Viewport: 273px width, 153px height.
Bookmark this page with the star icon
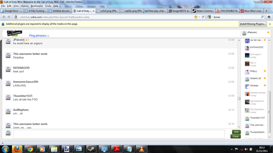click(196, 17)
